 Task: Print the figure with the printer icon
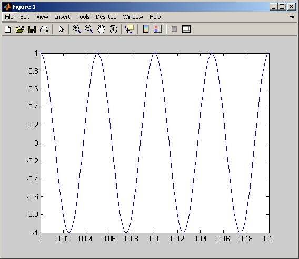44,29
